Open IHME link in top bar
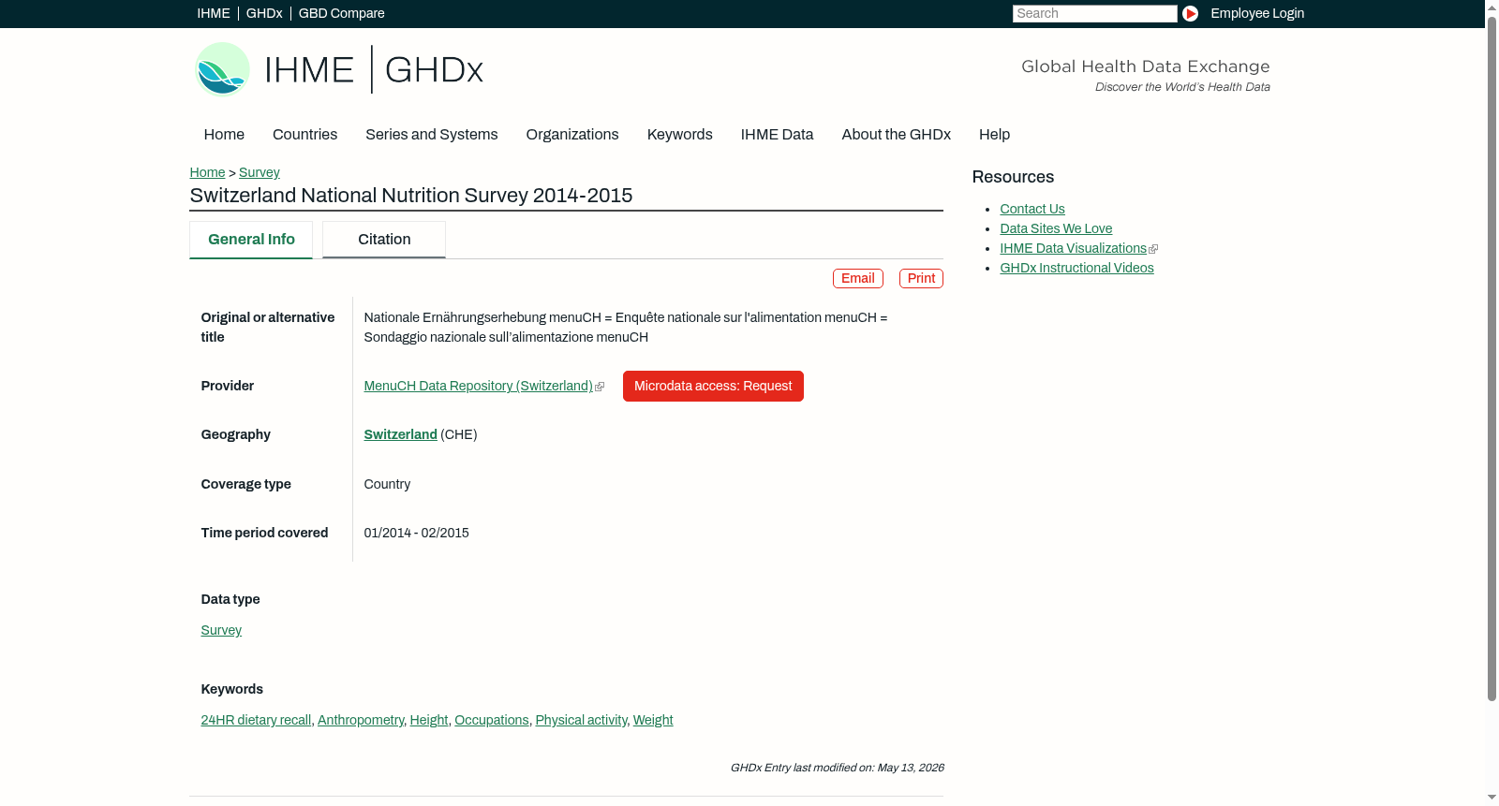 pos(214,13)
